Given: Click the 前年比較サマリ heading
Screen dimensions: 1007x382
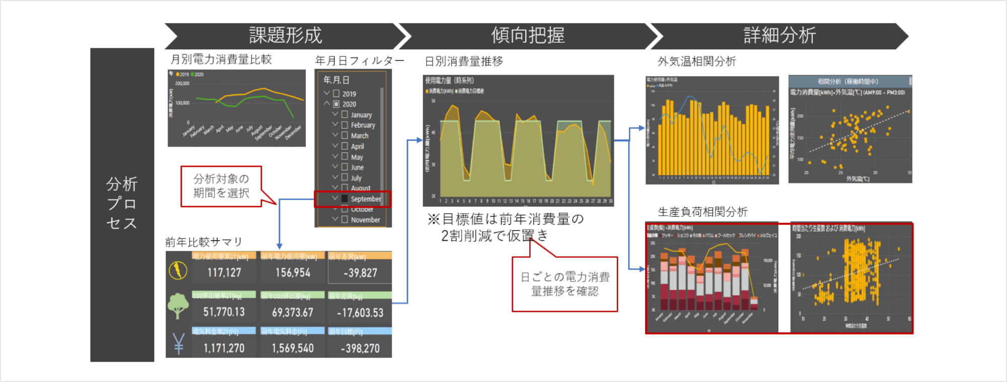Looking at the screenshot, I should point(204,242).
